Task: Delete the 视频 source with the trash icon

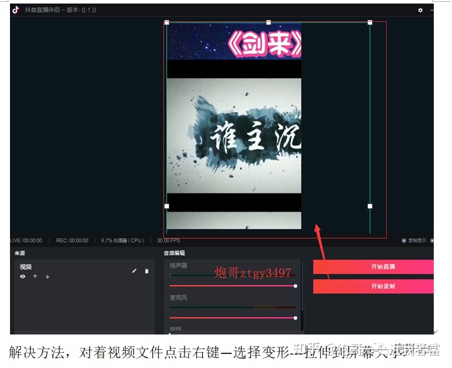Action: pos(147,271)
